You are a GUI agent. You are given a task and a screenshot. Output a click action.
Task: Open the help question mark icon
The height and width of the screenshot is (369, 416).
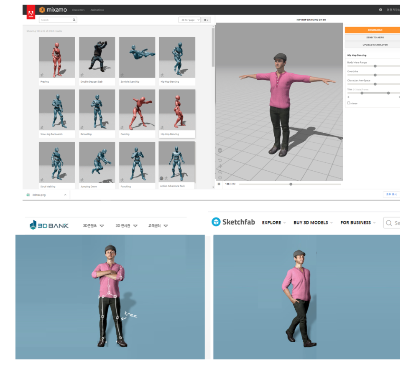click(x=380, y=10)
